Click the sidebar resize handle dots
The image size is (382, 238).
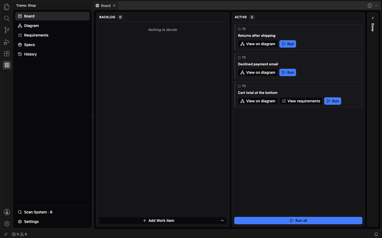tap(93, 115)
